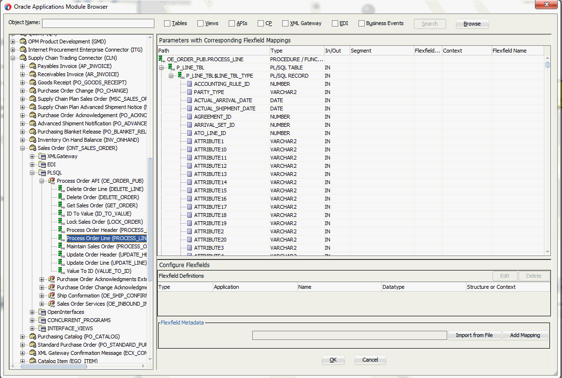Click the Sales Order Services package icon
This screenshot has height=378, width=562.
pos(52,304)
